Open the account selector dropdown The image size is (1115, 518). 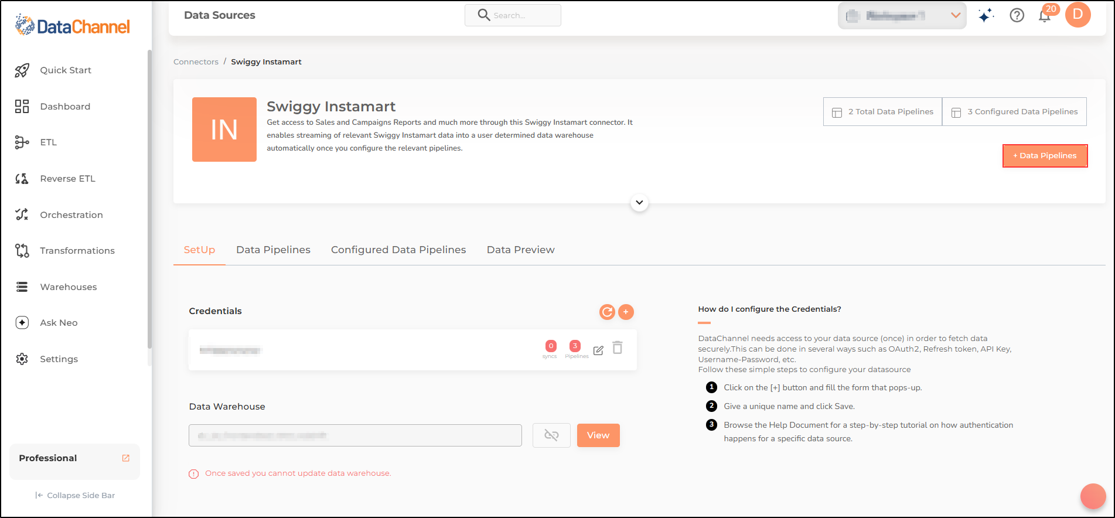pos(902,16)
